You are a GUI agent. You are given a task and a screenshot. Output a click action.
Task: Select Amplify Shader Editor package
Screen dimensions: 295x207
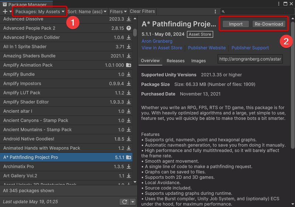[x=66, y=102]
